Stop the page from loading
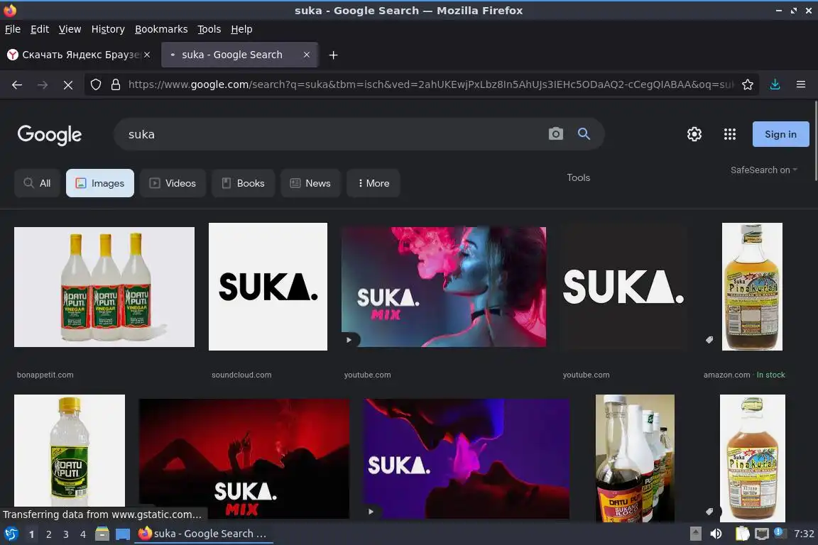The height and width of the screenshot is (545, 818). [68, 84]
